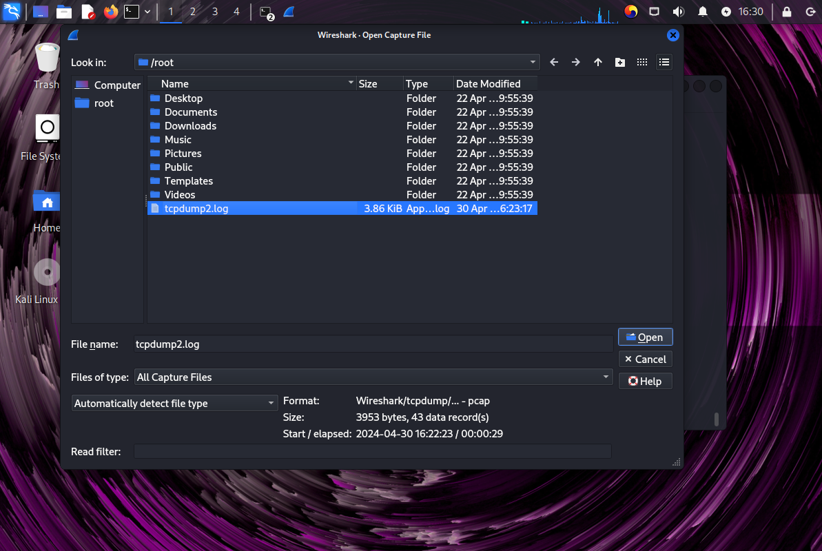Image resolution: width=822 pixels, height=551 pixels.
Task: Click the Back arrow navigation icon
Action: click(553, 63)
